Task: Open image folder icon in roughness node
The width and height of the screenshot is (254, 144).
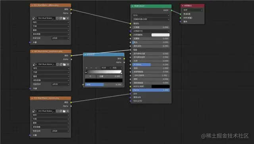Action: tap(64, 64)
